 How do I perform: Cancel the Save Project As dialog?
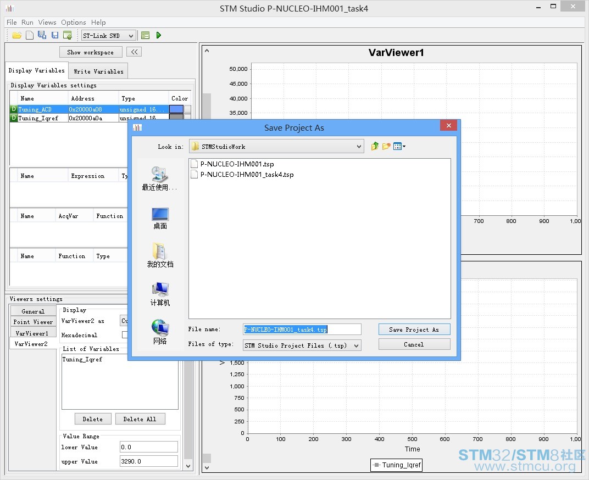point(414,344)
